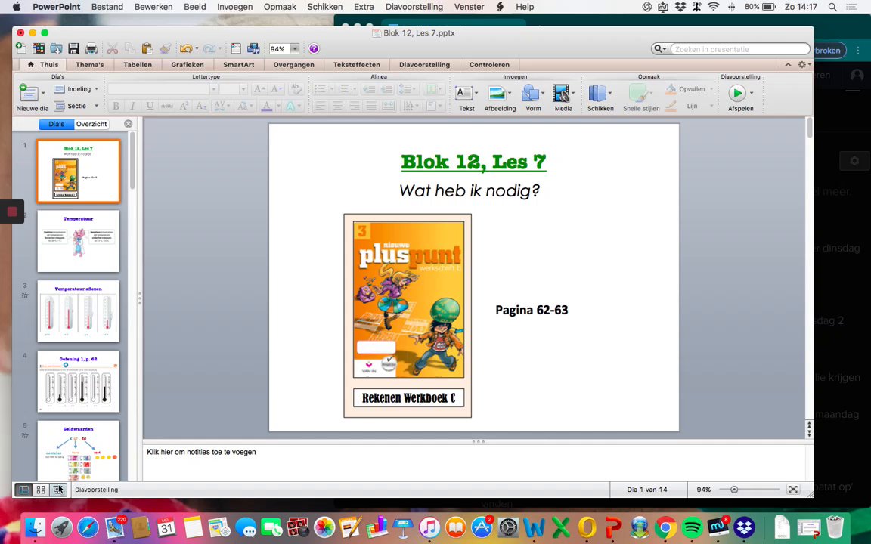The width and height of the screenshot is (871, 544).
Task: Click the Schikken arrange icon
Action: (597, 93)
